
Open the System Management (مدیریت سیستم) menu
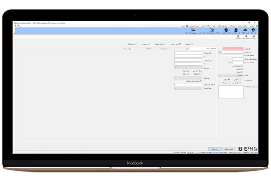[x=194, y=26]
